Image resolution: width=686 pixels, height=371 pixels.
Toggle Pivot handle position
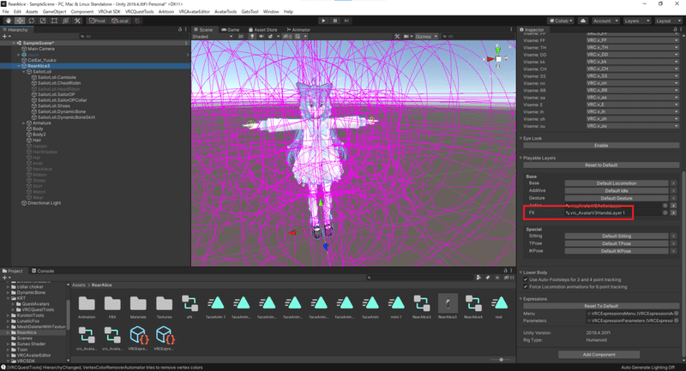click(97, 21)
